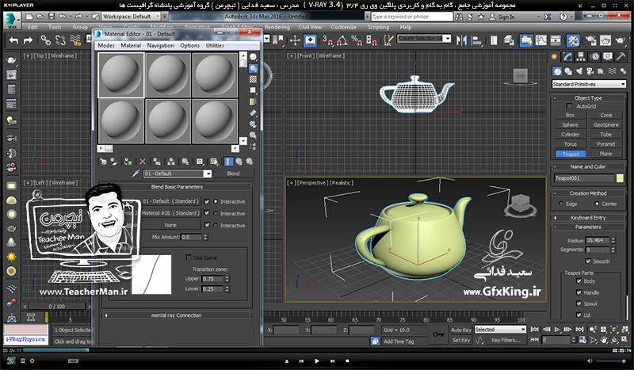Screen dimensions: 634x370
Task: Open the Display panel tab icon
Action: coord(607,56)
